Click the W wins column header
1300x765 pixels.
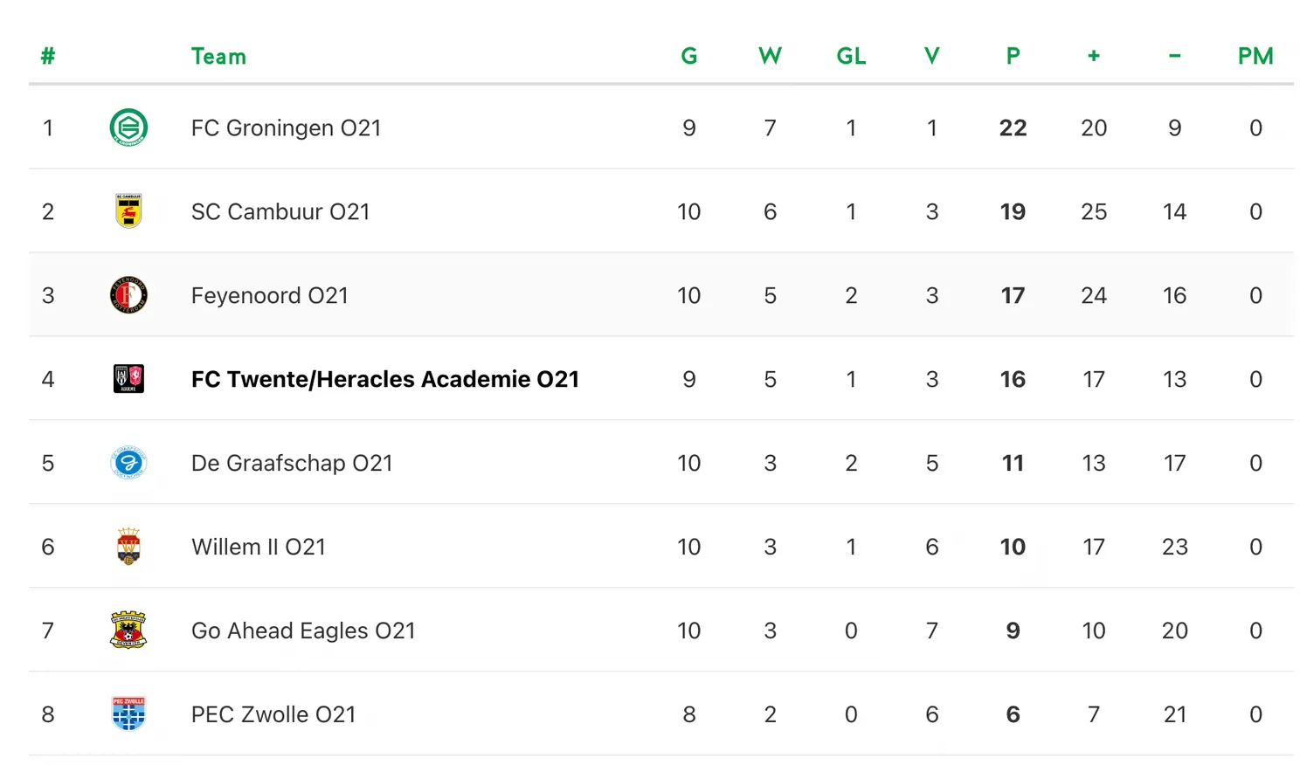[770, 57]
